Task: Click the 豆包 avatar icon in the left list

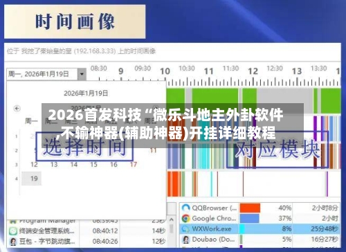Action: (x=13, y=241)
